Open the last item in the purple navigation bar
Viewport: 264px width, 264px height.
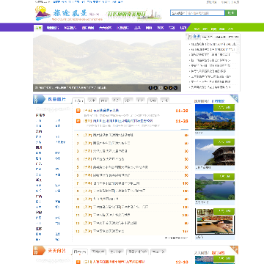click(183, 28)
